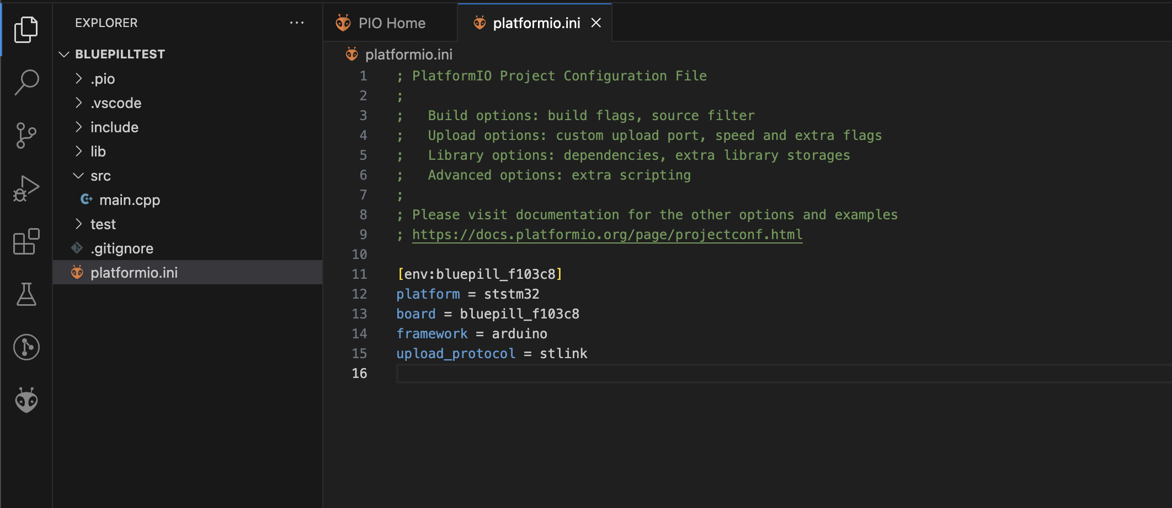Open the Source Control view
1172x508 pixels.
point(26,135)
